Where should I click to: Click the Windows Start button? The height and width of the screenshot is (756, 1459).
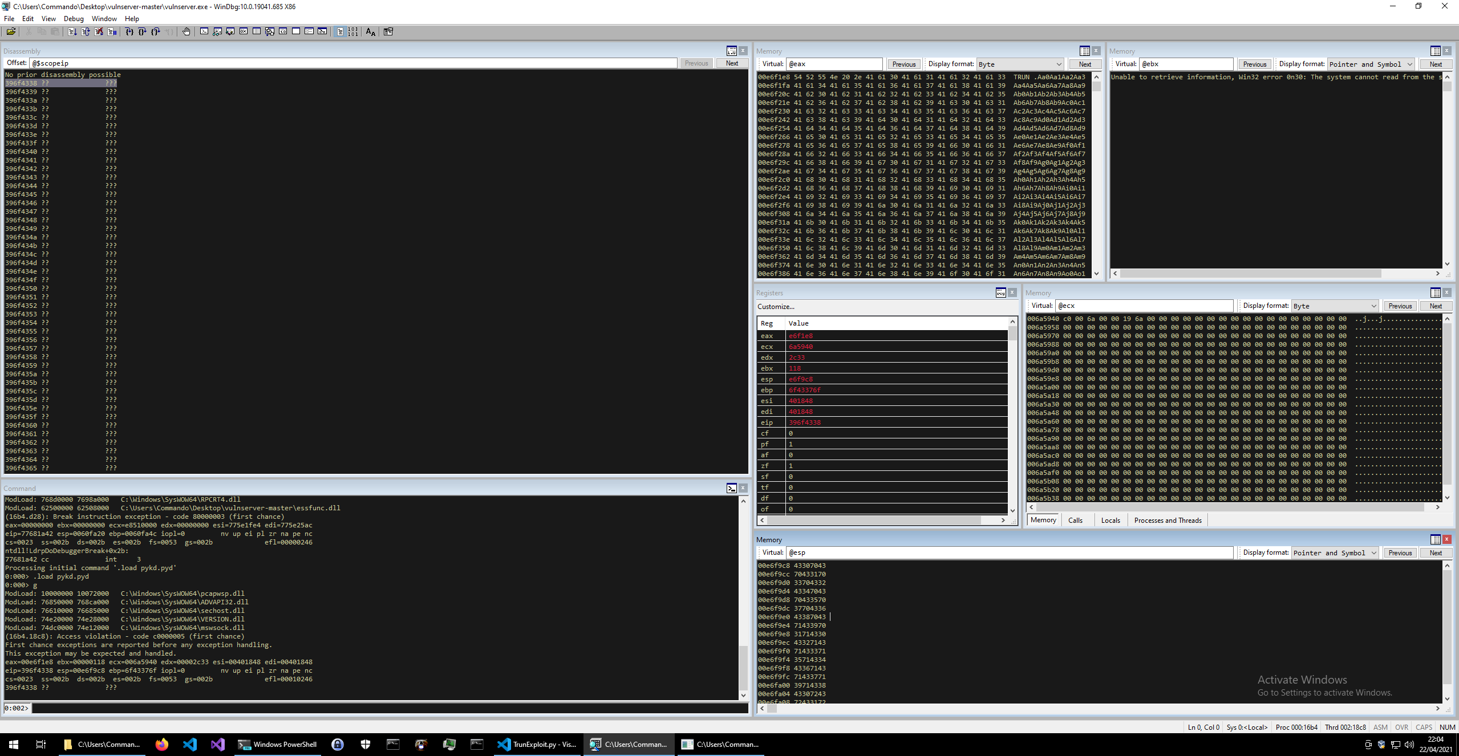[x=14, y=744]
